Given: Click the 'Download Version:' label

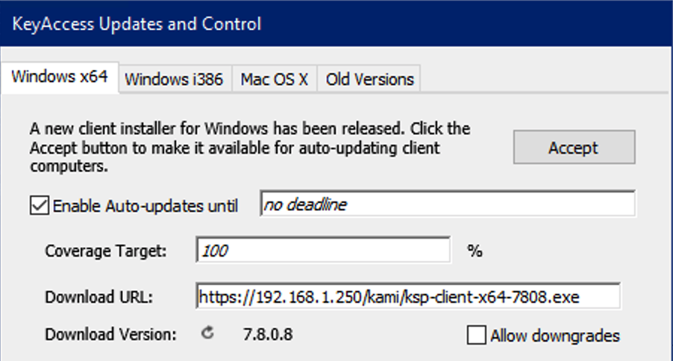Looking at the screenshot, I should coord(110,334).
